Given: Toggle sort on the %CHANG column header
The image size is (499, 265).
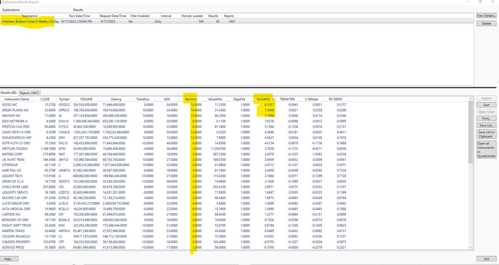Looking at the screenshot, I should click(264, 99).
